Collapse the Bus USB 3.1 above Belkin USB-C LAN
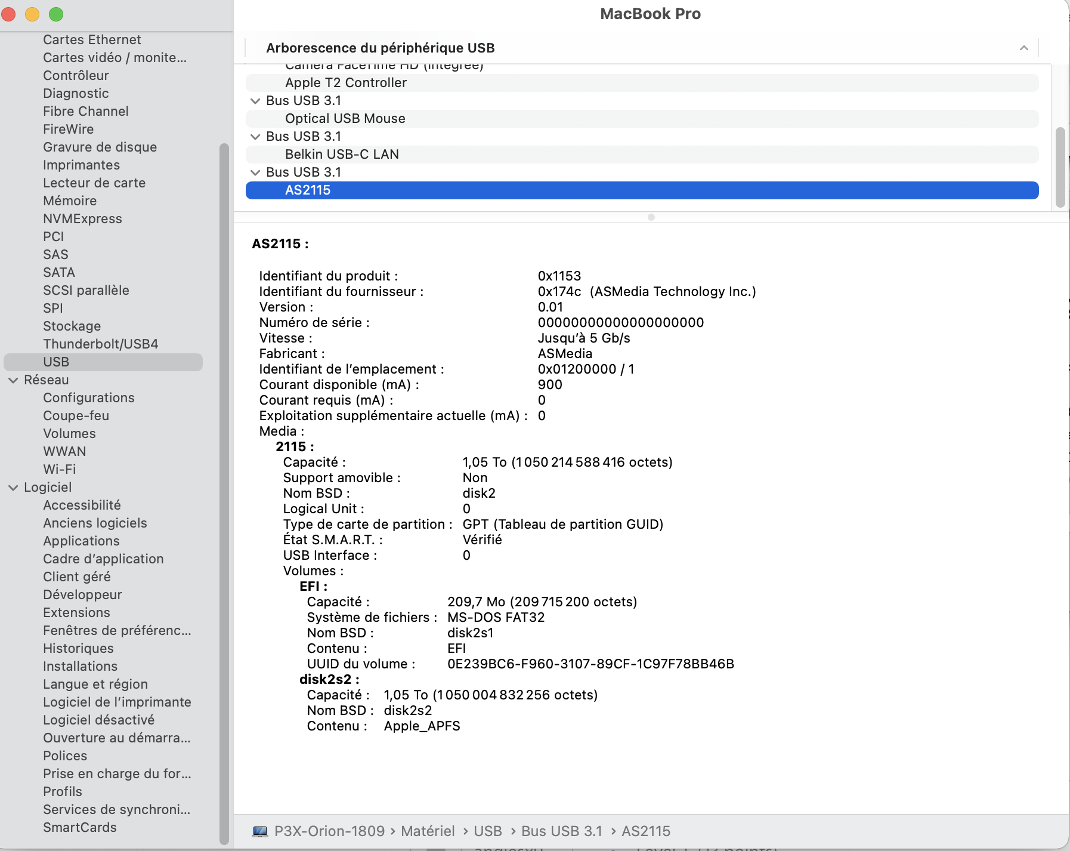Screen dimensions: 1070x851 click(x=255, y=137)
